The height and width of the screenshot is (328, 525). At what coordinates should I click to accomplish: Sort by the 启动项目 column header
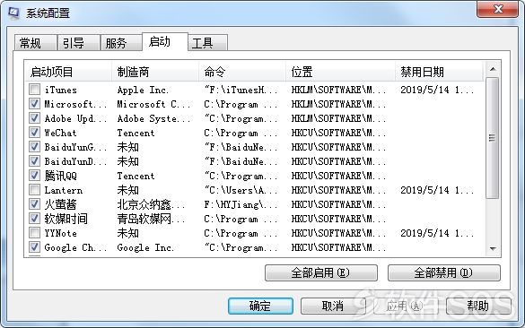click(68, 72)
